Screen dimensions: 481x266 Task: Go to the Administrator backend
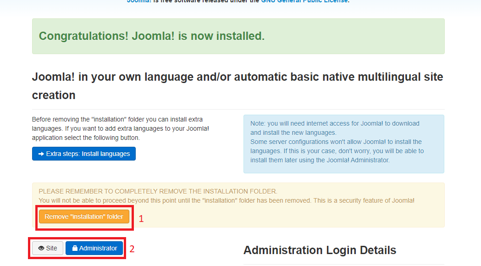(94, 248)
